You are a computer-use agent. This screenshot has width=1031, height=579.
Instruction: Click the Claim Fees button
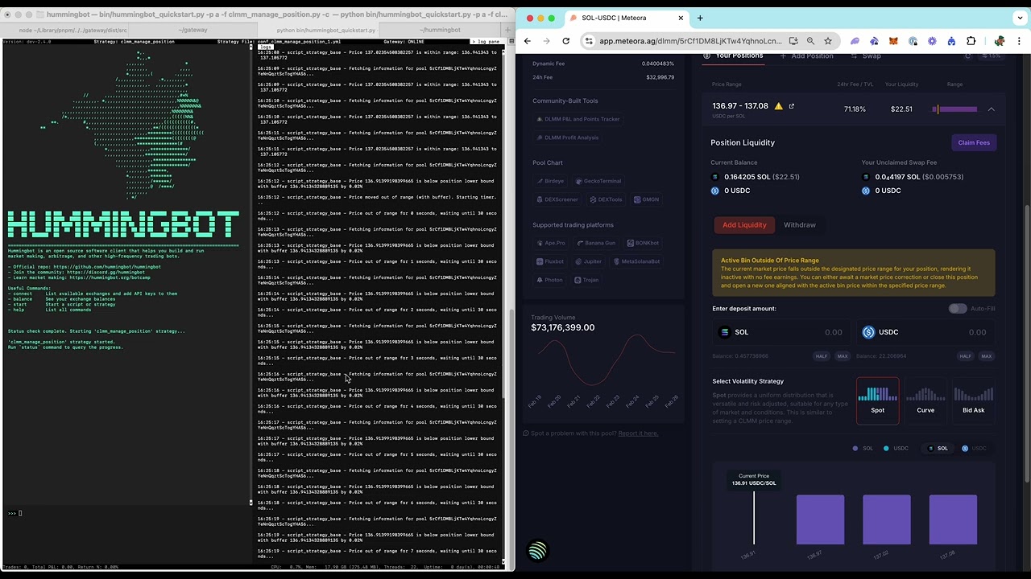click(973, 143)
